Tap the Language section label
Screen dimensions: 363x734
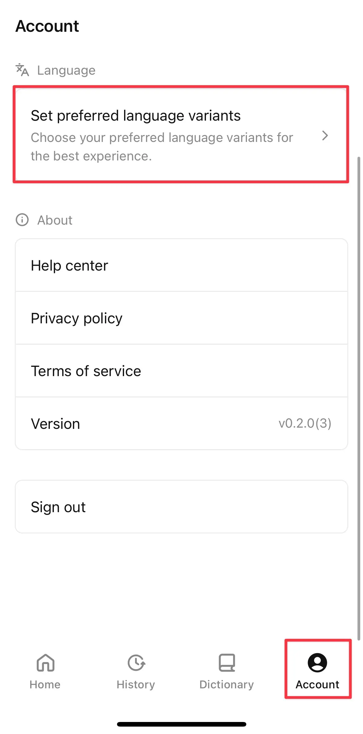pyautogui.click(x=66, y=70)
